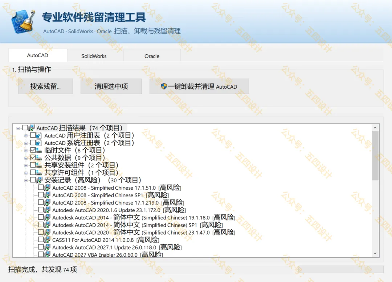
Task: Check the 共享许可组件 checkbox
Action: point(33,172)
